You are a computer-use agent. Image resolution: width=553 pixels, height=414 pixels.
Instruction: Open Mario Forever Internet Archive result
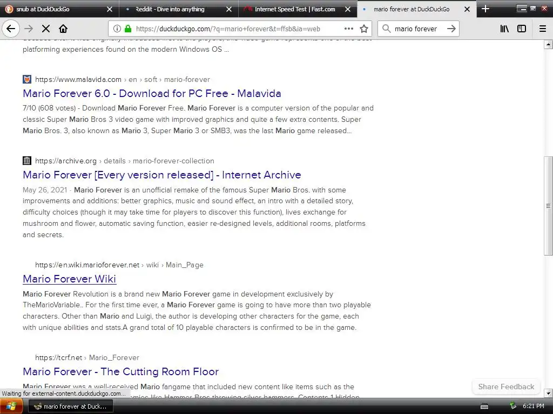(162, 175)
